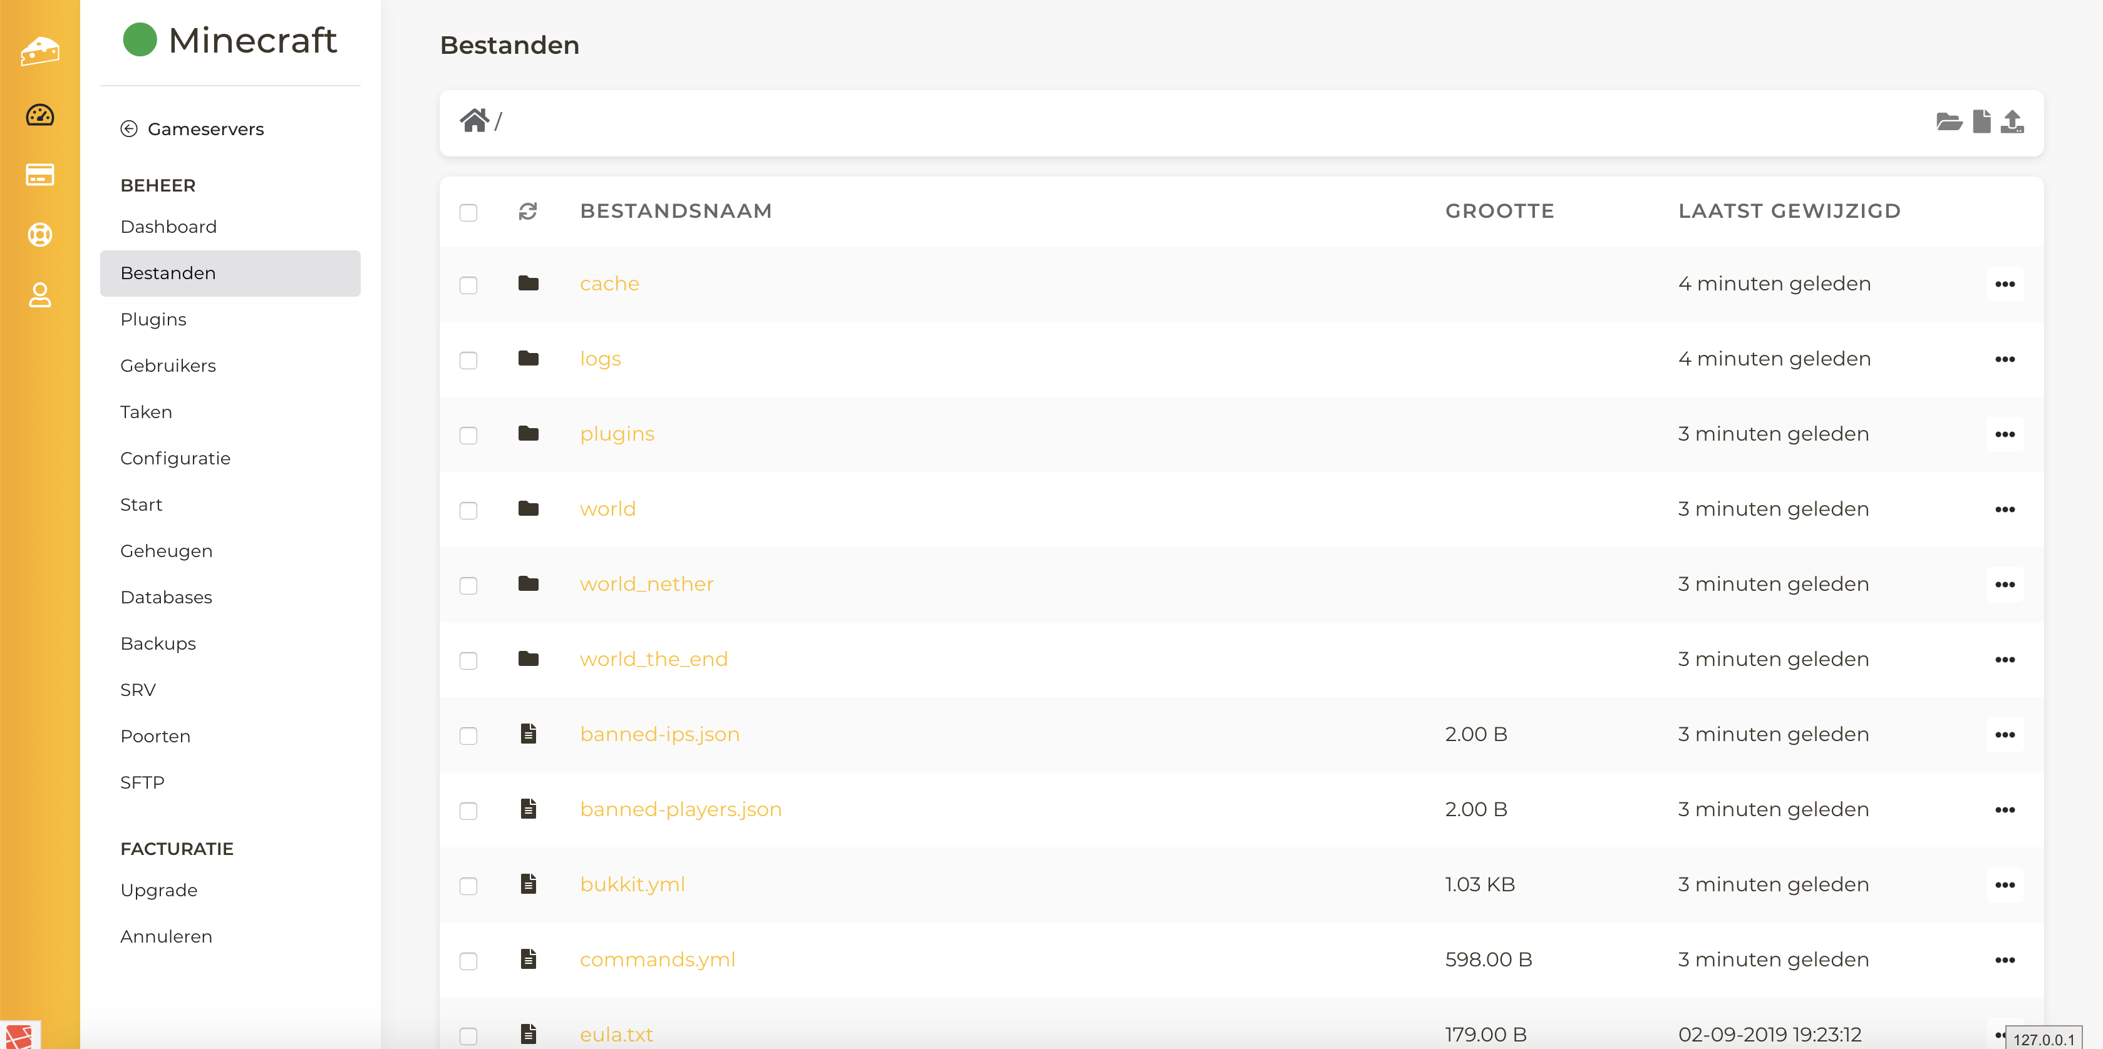
Task: Click the upload file icon
Action: [2012, 121]
